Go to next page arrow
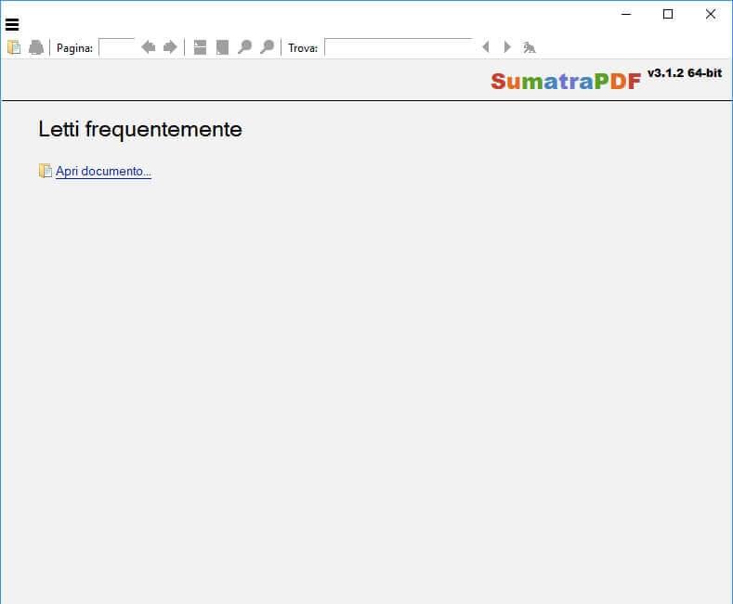Screen dimensions: 733x604 [x=170, y=46]
